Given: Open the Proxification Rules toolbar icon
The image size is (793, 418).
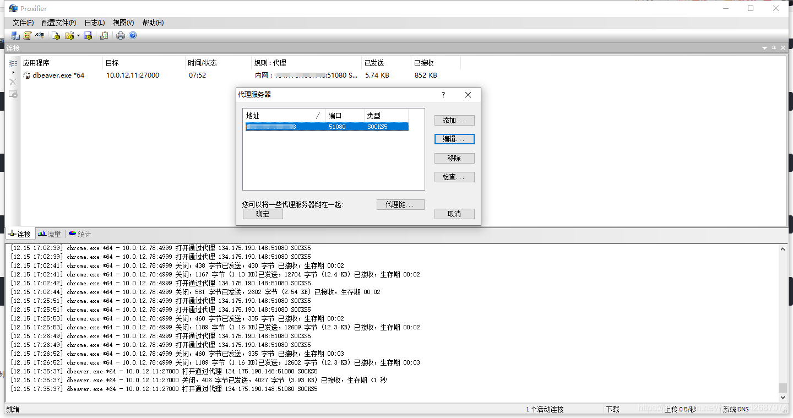Looking at the screenshot, I should point(28,35).
